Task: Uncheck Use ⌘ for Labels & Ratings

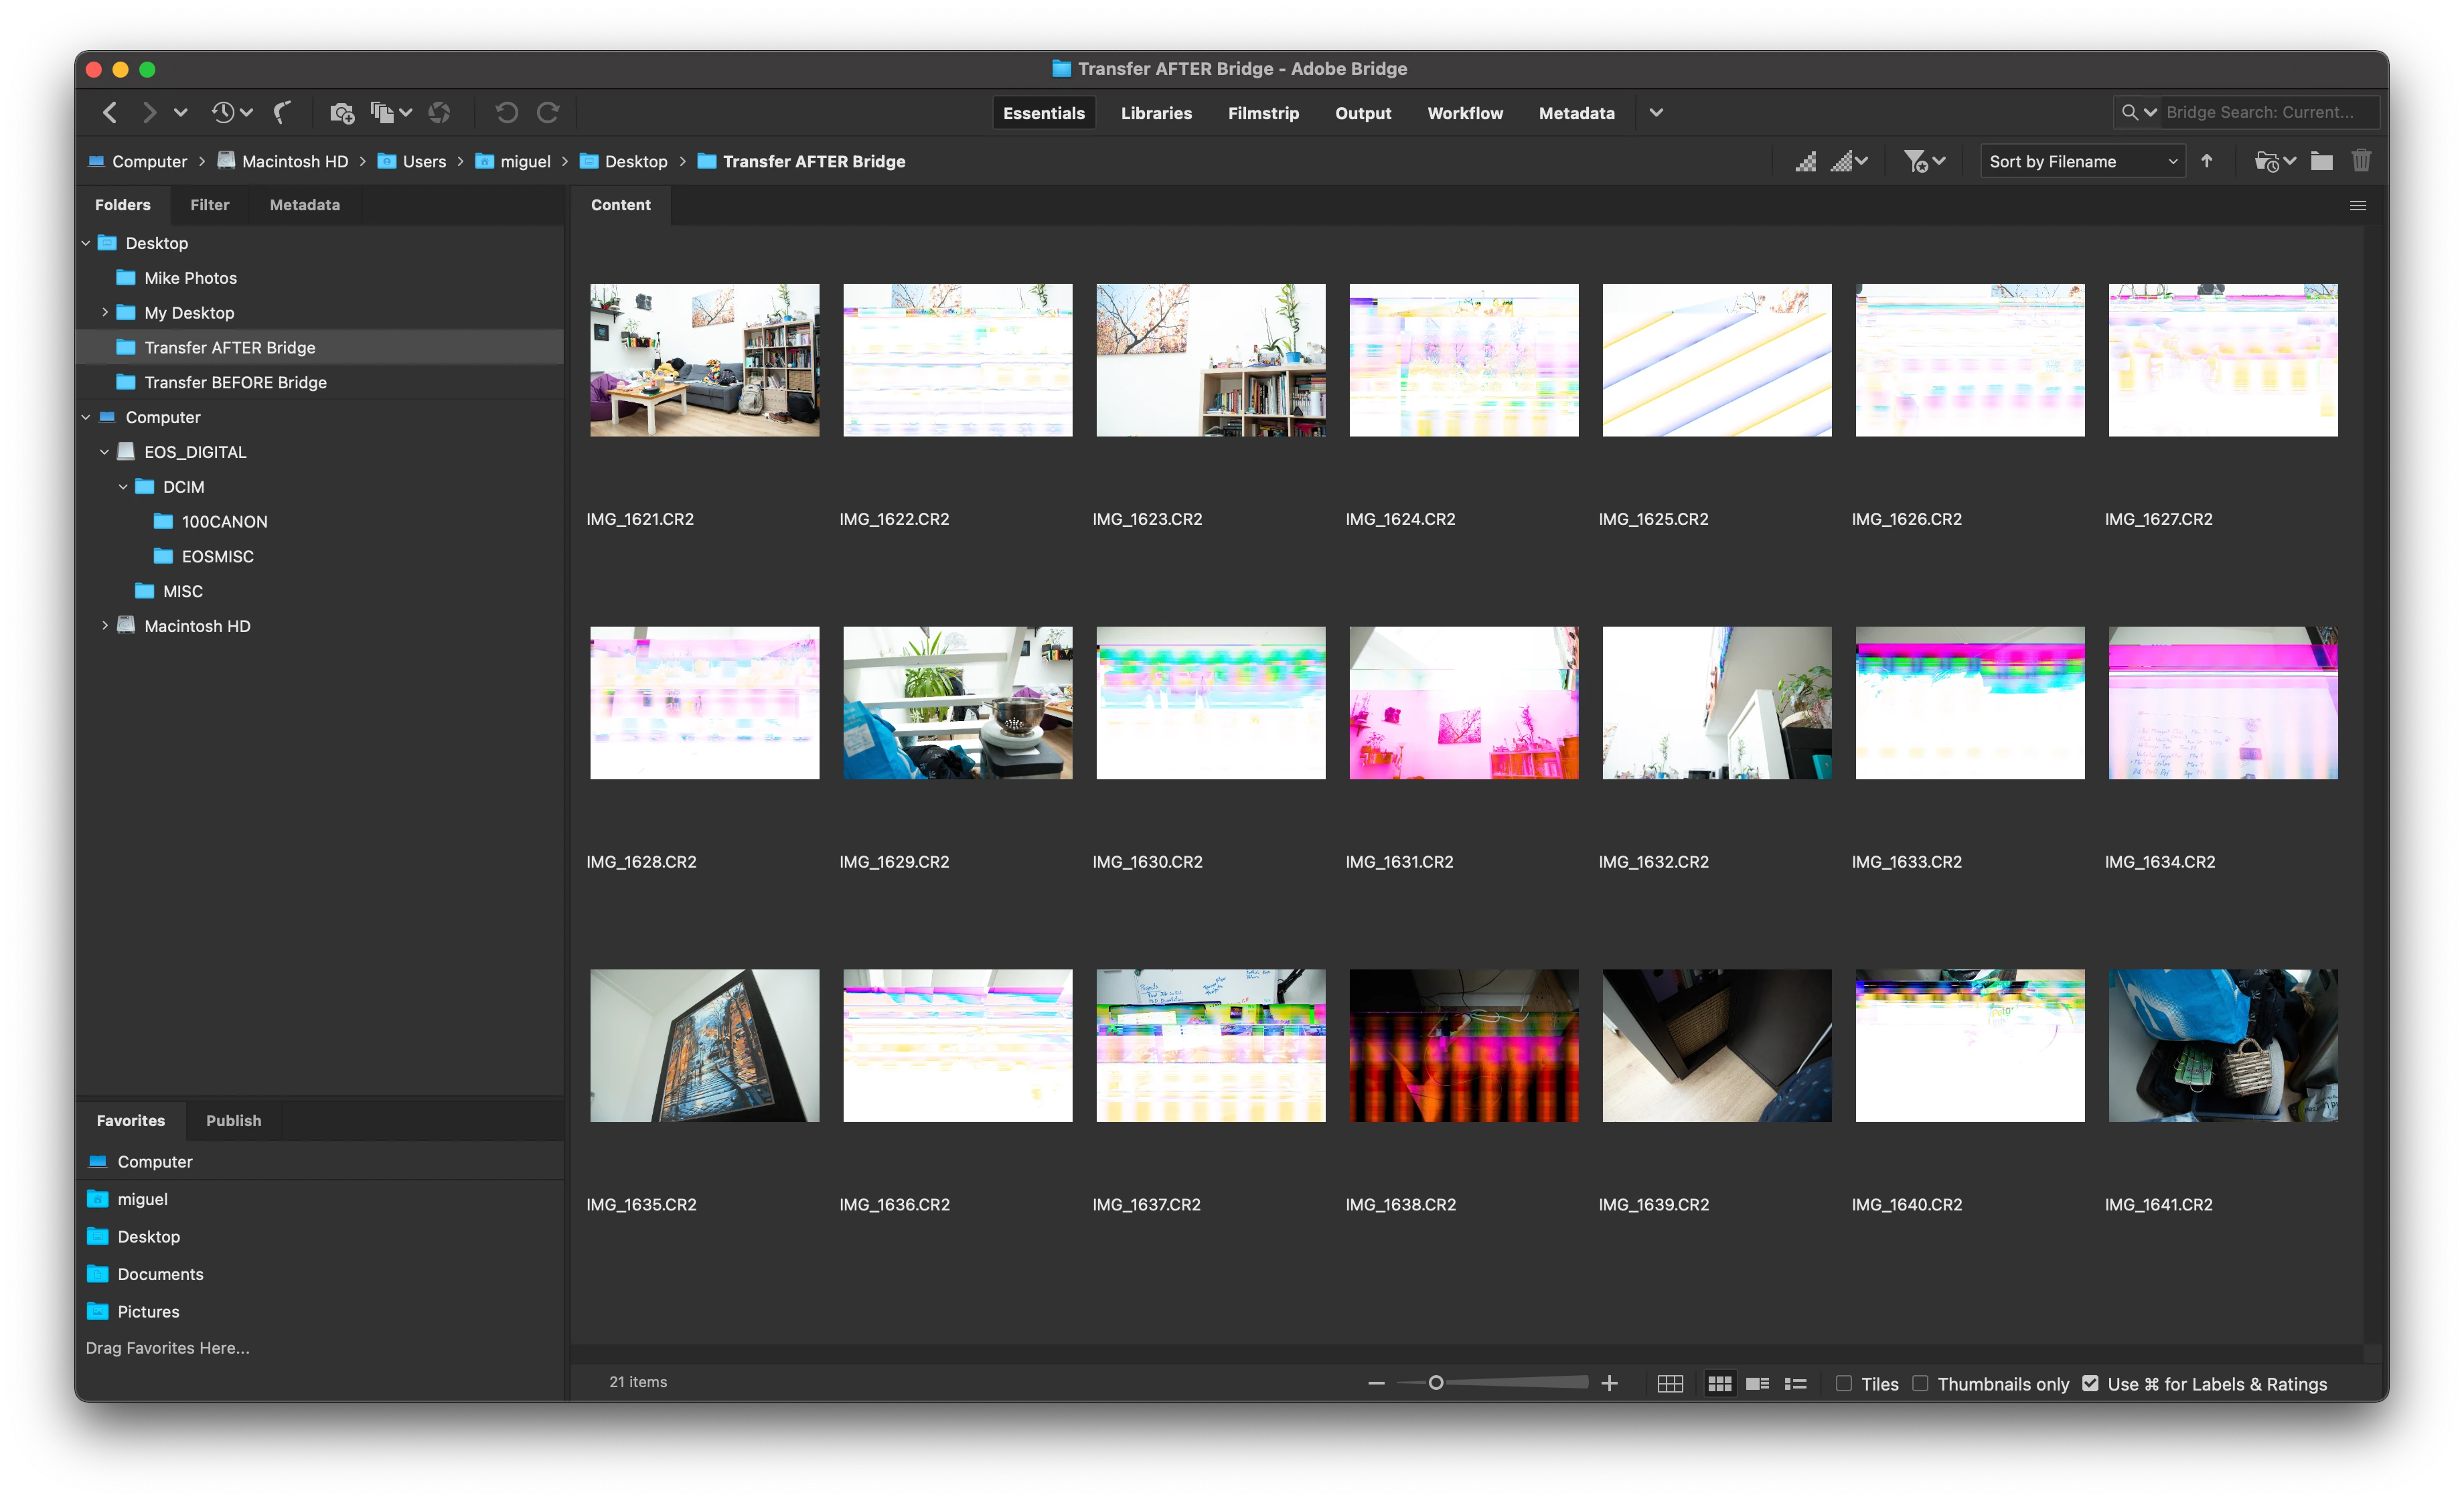Action: [x=2090, y=1384]
